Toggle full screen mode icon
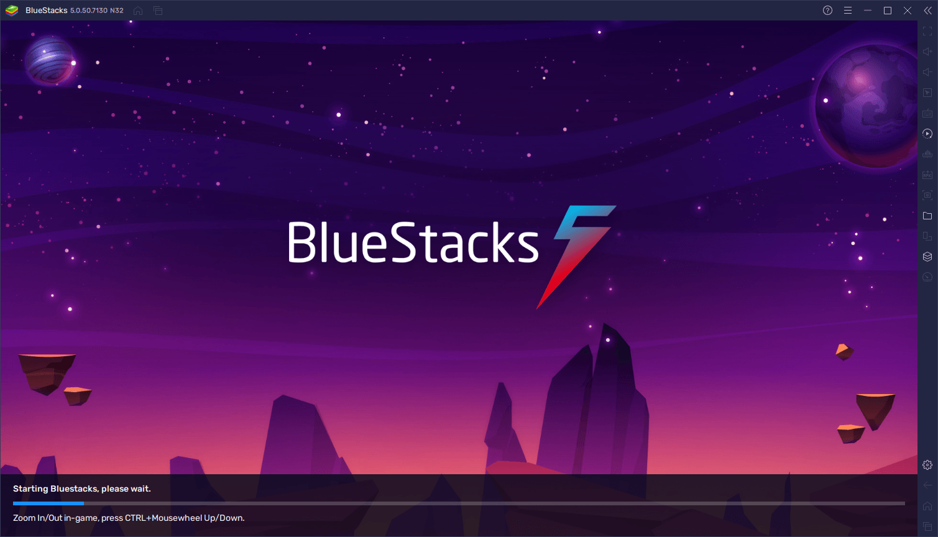Image resolution: width=938 pixels, height=537 pixels. (x=927, y=31)
